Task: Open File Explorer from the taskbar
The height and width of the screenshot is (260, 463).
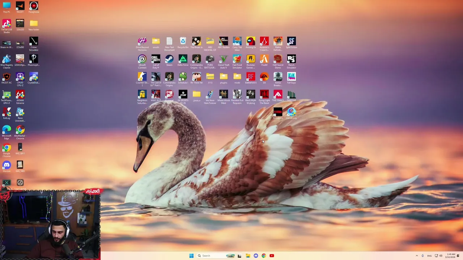Action: coord(247,256)
